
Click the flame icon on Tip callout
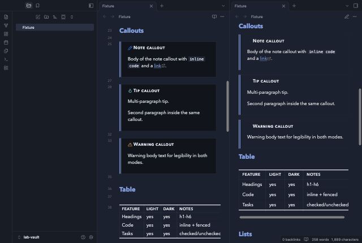[x=130, y=91]
